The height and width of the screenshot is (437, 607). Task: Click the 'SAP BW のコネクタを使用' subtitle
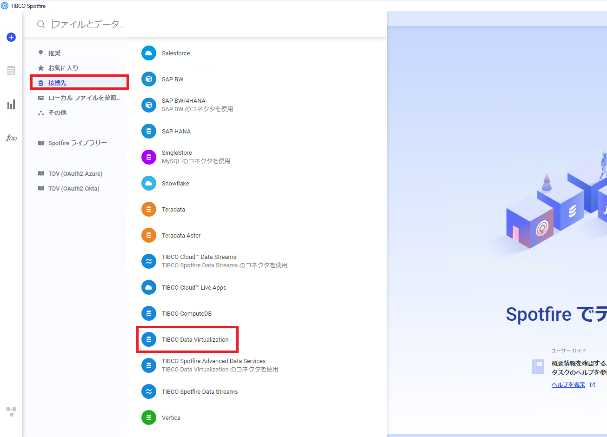[198, 109]
